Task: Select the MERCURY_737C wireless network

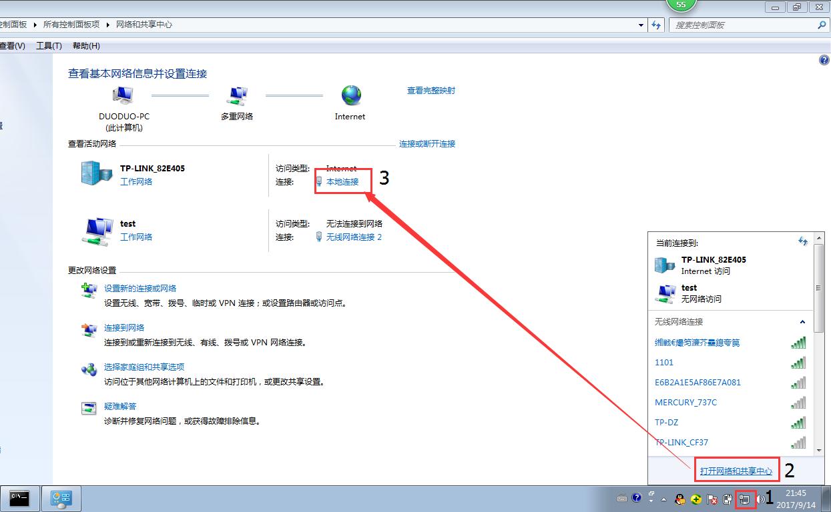Action: click(685, 402)
